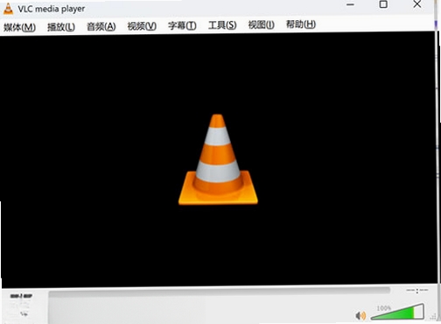Mute audio with the speaker icon

[x=360, y=315]
